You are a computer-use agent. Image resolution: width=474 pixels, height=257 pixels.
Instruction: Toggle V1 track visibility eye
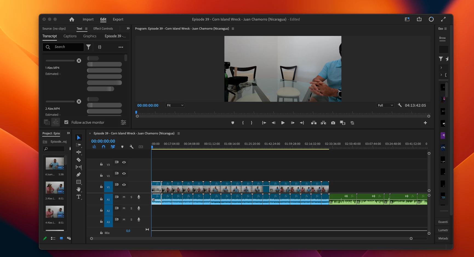coord(124,185)
